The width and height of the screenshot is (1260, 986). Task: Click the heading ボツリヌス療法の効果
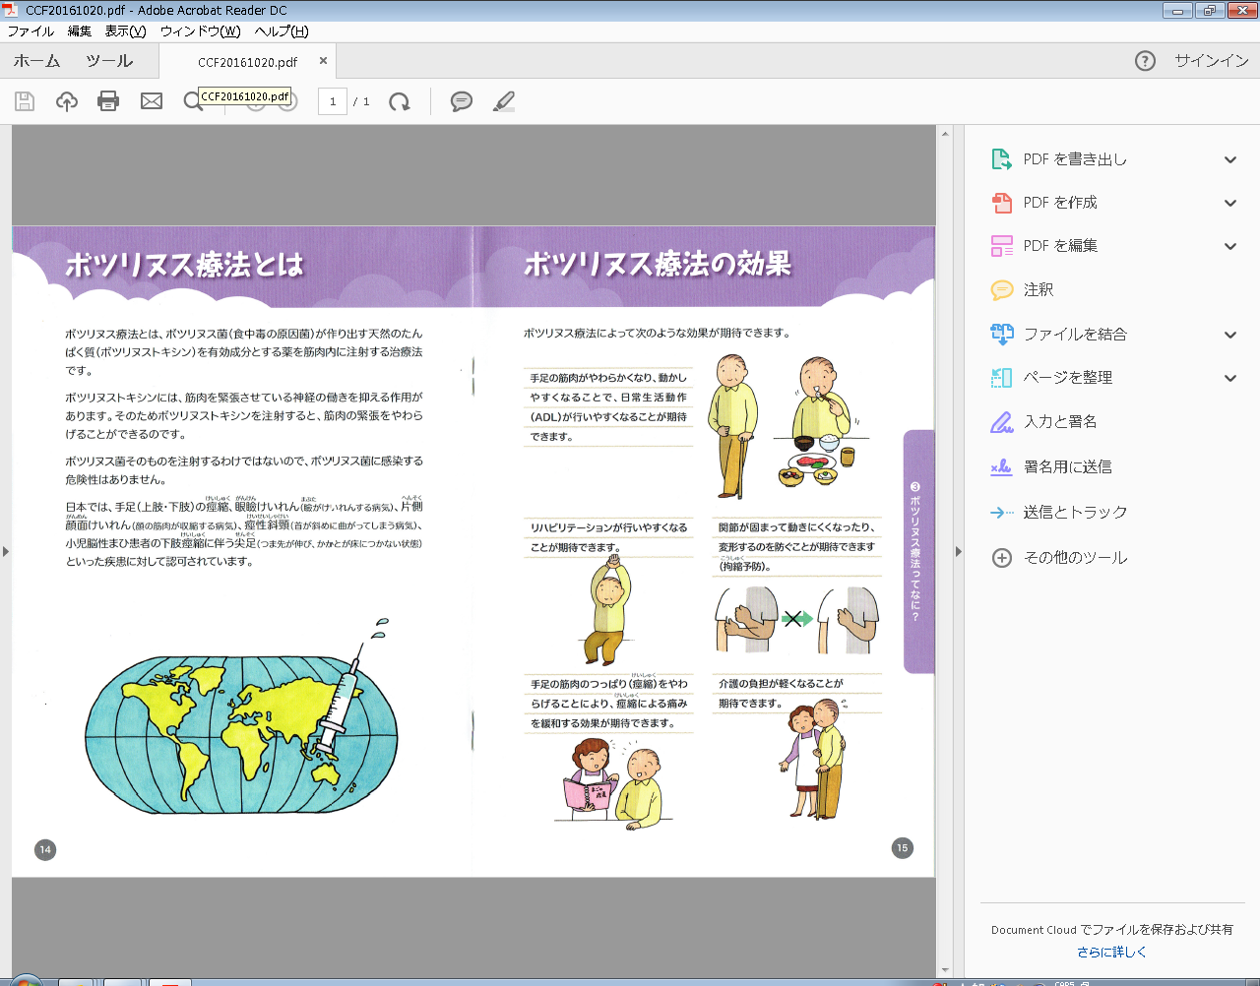(x=658, y=264)
